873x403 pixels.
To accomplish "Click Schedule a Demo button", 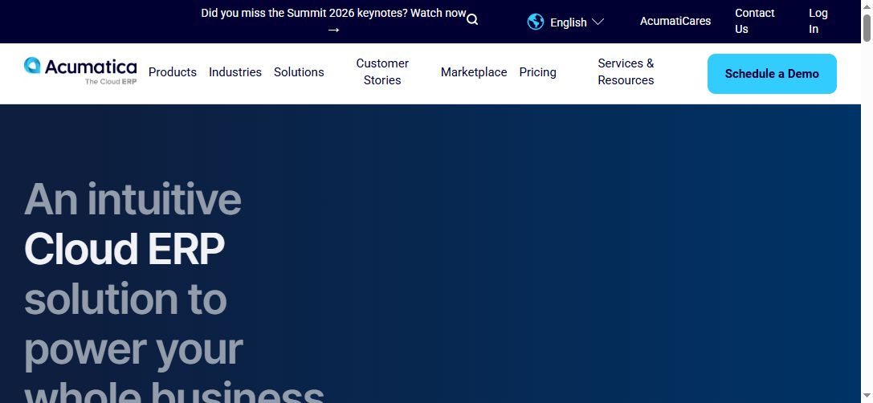I will click(772, 74).
